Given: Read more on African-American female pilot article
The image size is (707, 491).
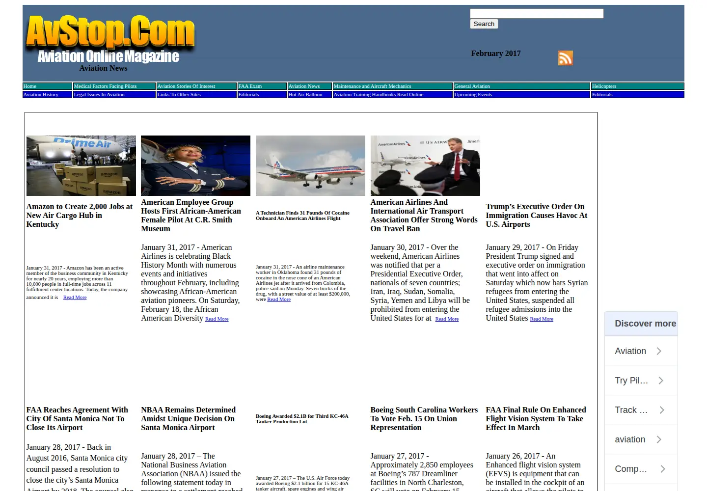Looking at the screenshot, I should (217, 319).
